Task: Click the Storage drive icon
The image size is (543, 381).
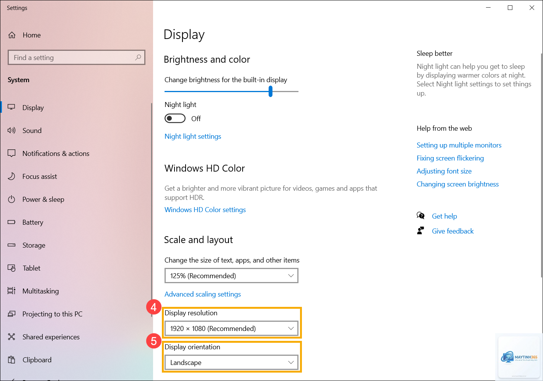Action: click(11, 245)
